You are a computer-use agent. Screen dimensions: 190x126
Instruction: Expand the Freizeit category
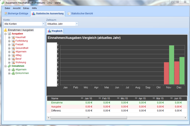coord(9,45)
